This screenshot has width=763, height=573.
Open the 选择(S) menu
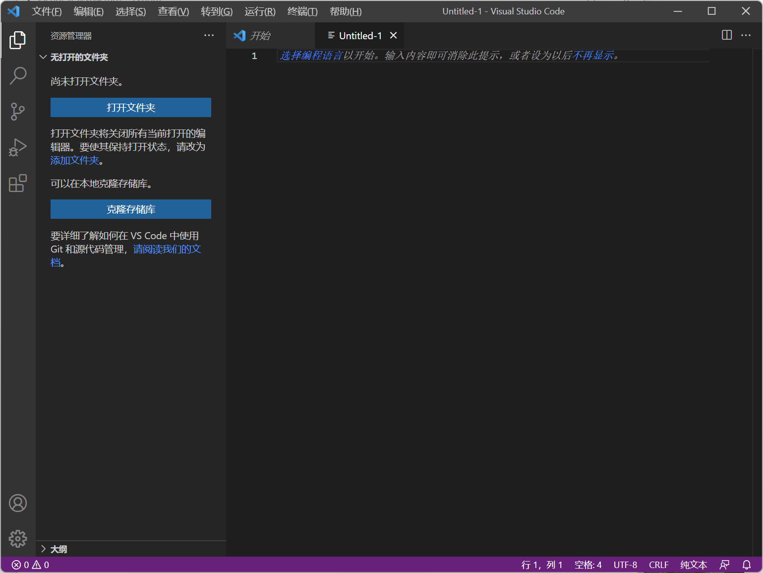point(131,11)
